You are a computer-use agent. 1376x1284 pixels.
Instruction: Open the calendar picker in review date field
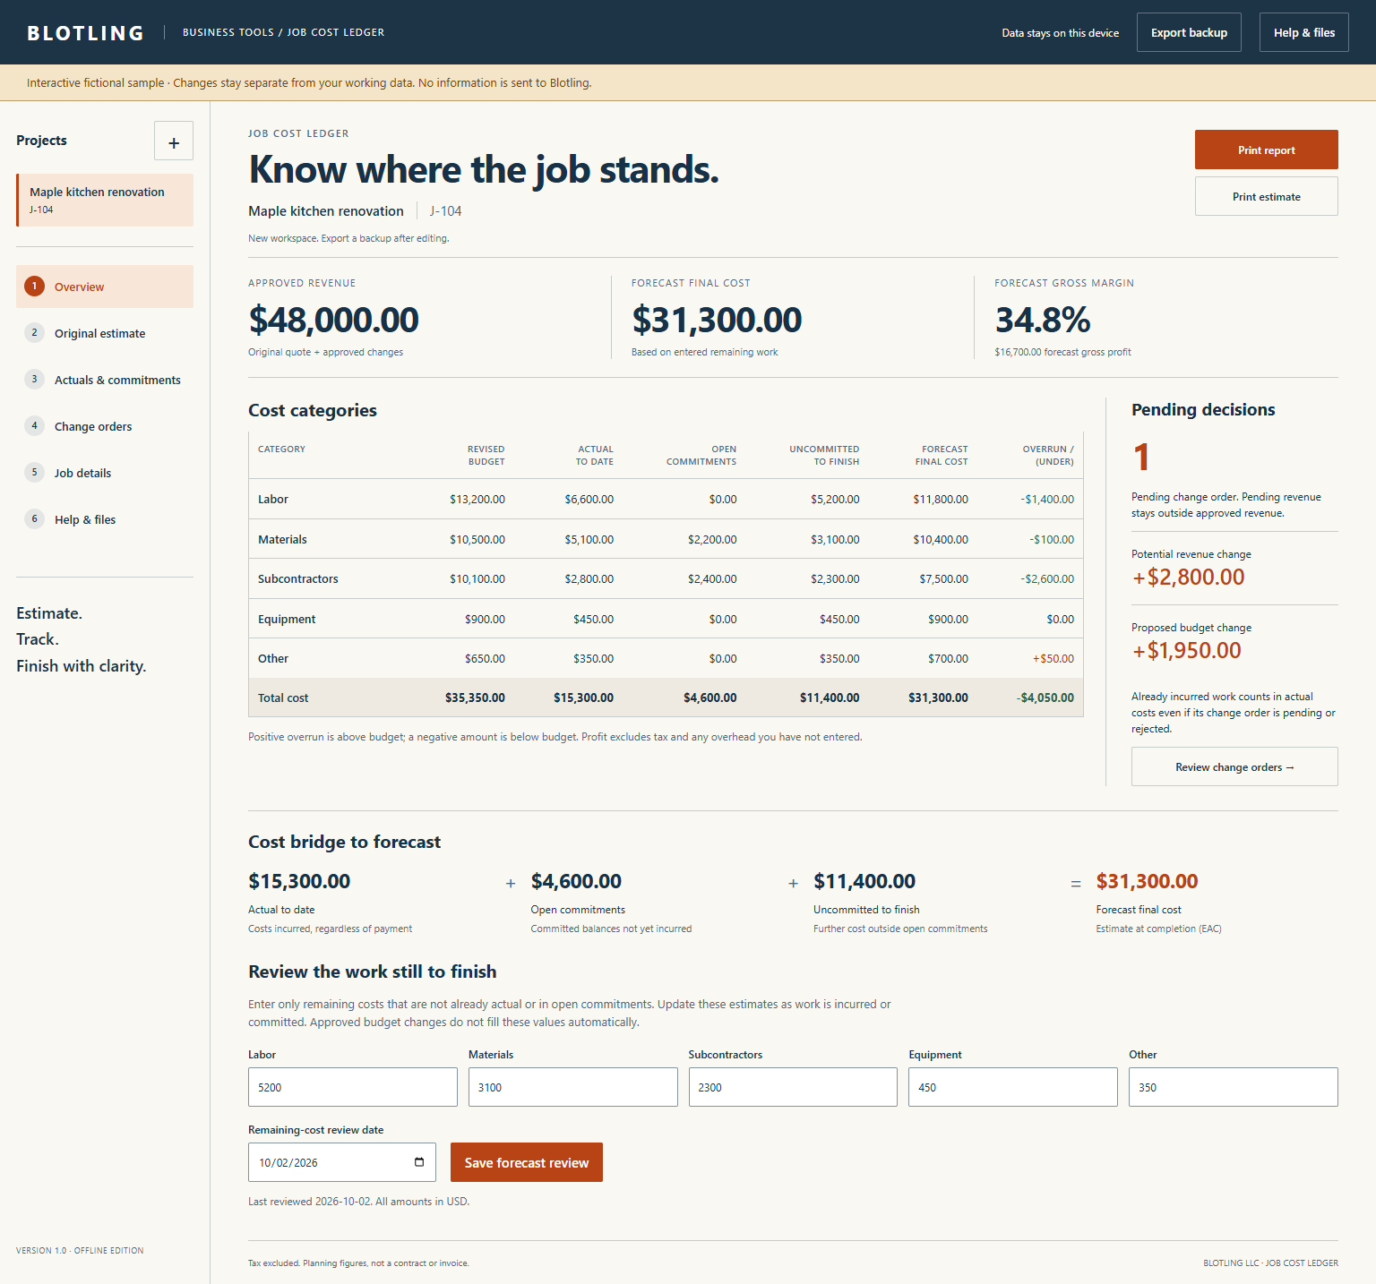pos(419,1162)
